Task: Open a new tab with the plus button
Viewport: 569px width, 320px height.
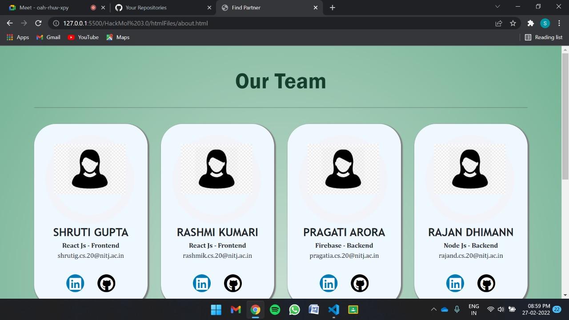Action: 333,8
